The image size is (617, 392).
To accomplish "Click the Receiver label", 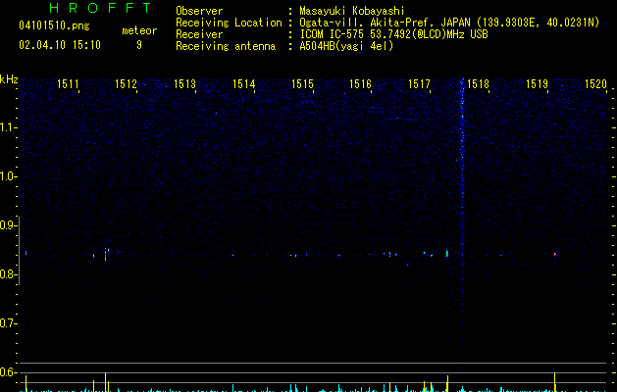I will coord(199,34).
